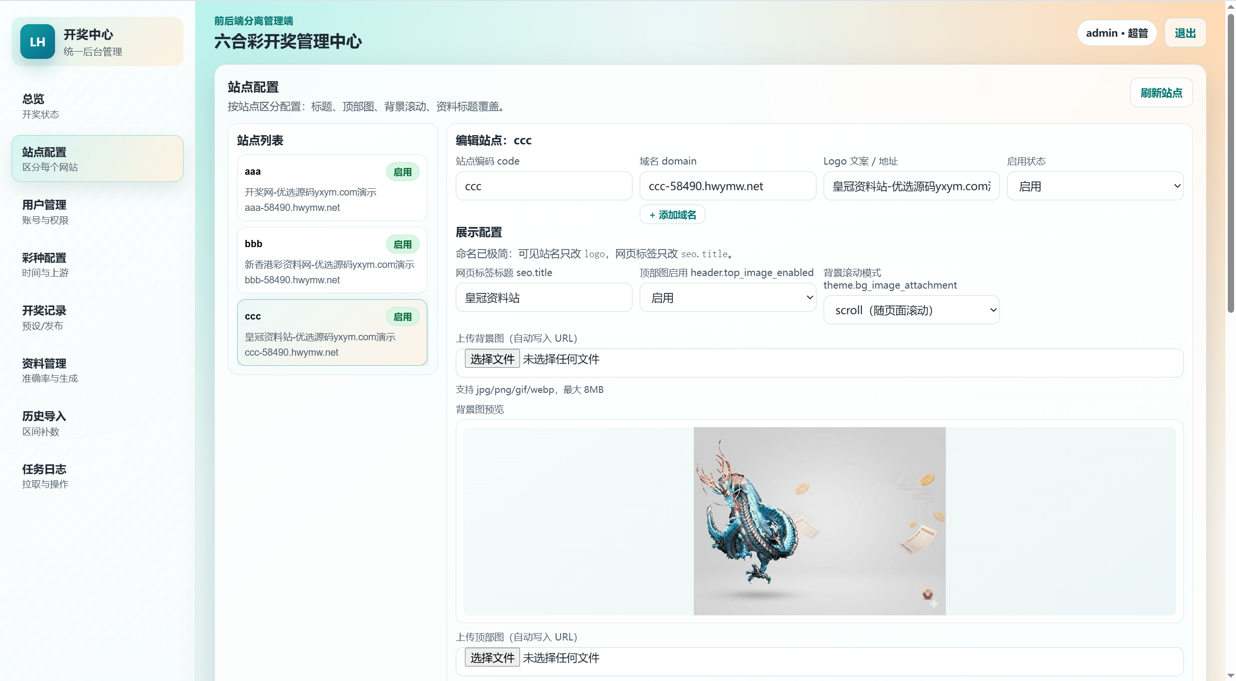Image resolution: width=1236 pixels, height=681 pixels.
Task: Select 站点配置 in the sidebar
Action: 97,159
